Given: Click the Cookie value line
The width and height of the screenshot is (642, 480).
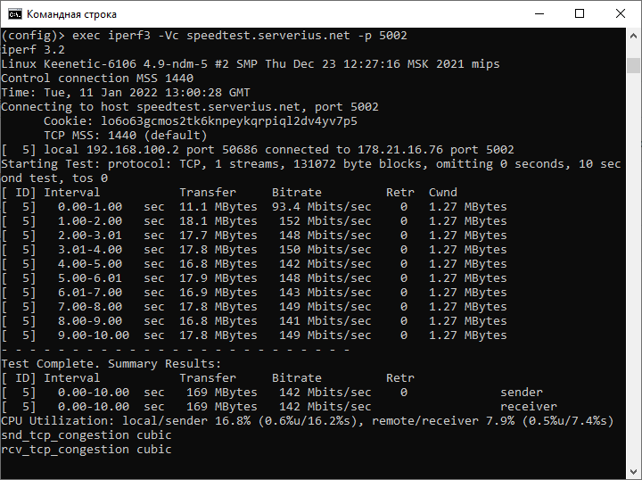Looking at the screenshot, I should point(201,121).
